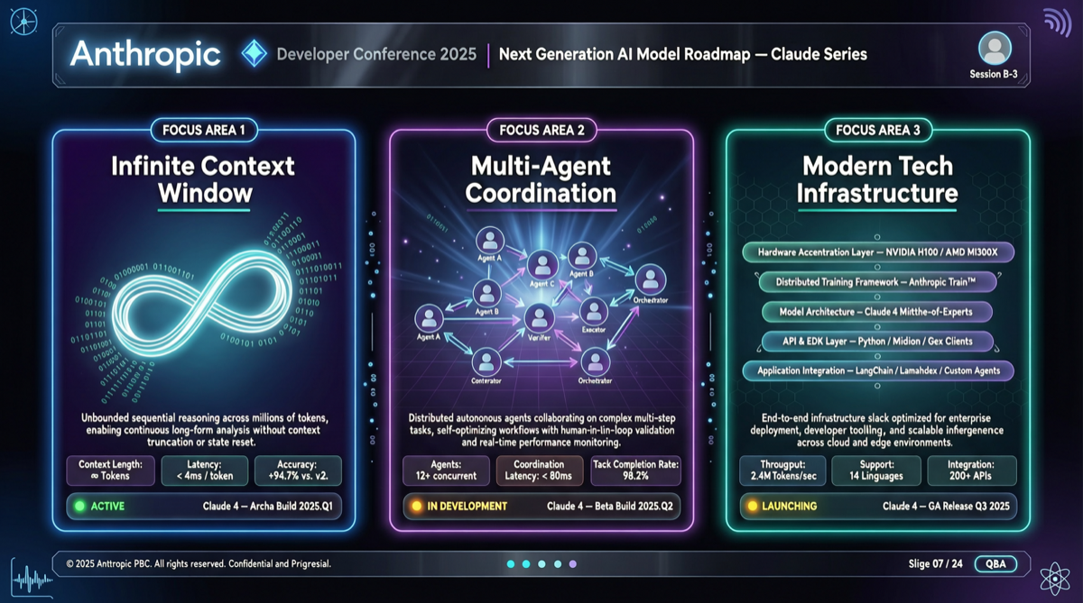The height and width of the screenshot is (603, 1083).
Task: Click Claude 4 — GA Release Q3 2025 text
Action: click(x=946, y=507)
